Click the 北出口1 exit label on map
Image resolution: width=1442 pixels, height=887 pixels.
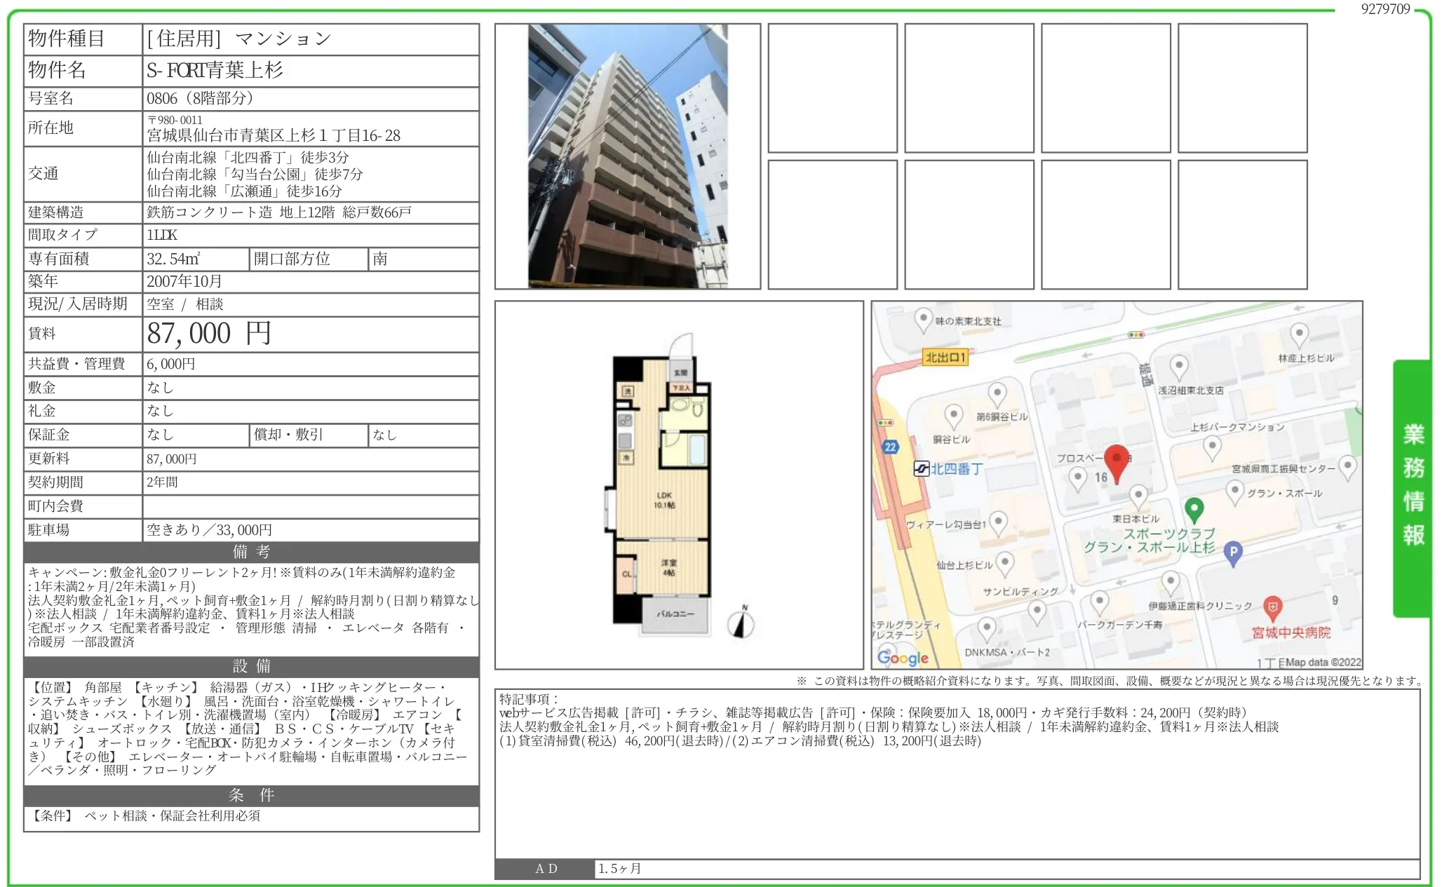tap(945, 358)
